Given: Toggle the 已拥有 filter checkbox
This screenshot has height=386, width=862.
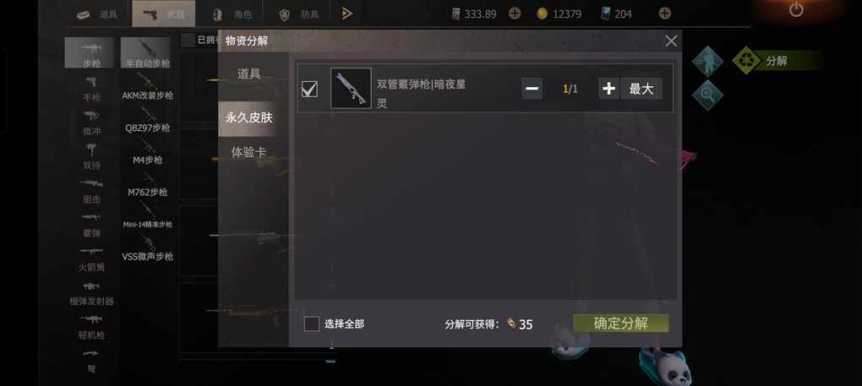Looking at the screenshot, I should [188, 40].
